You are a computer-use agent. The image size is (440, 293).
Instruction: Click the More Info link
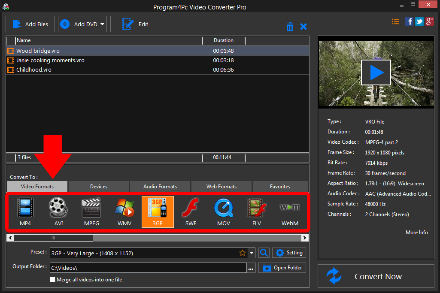pos(416,233)
